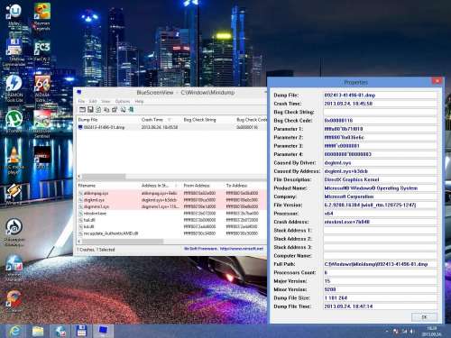Select the dxgmms1.sys driver row
The width and height of the screenshot is (451, 338).
(x=172, y=206)
